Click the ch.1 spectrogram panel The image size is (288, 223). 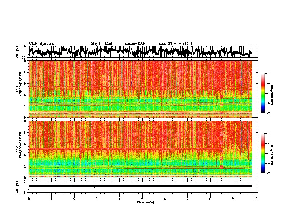pos(140,89)
